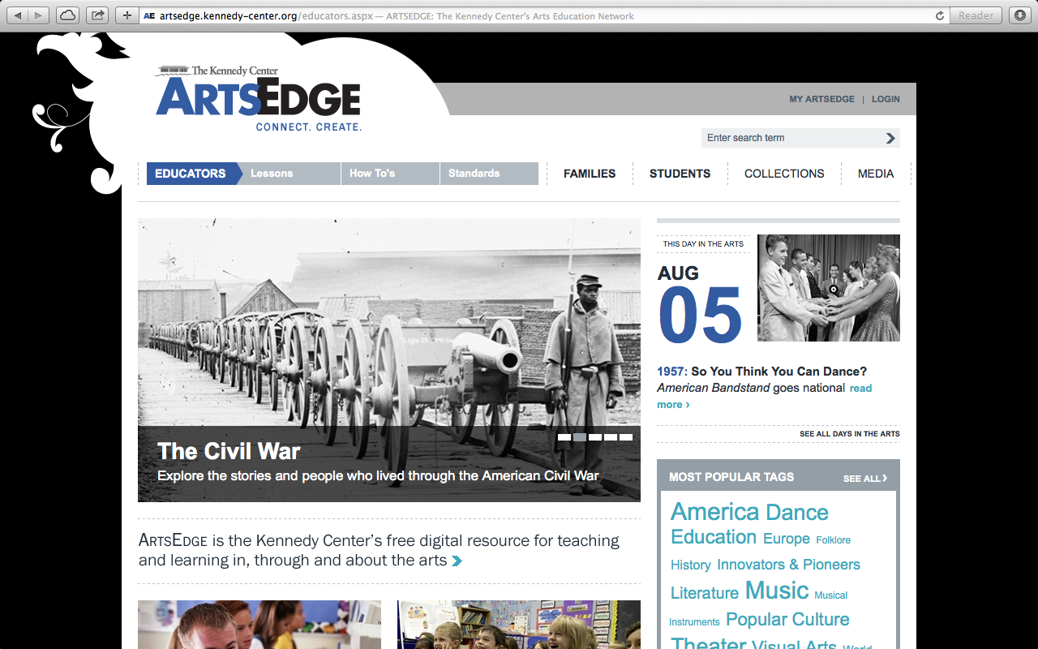Select the Popular Culture tag
Viewport: 1038px width, 649px height.
pyautogui.click(x=787, y=620)
